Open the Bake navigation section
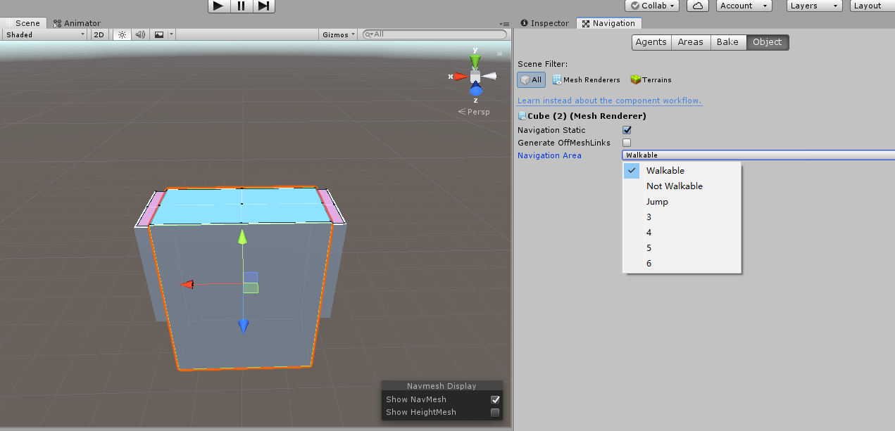The height and width of the screenshot is (431, 895). click(x=727, y=42)
